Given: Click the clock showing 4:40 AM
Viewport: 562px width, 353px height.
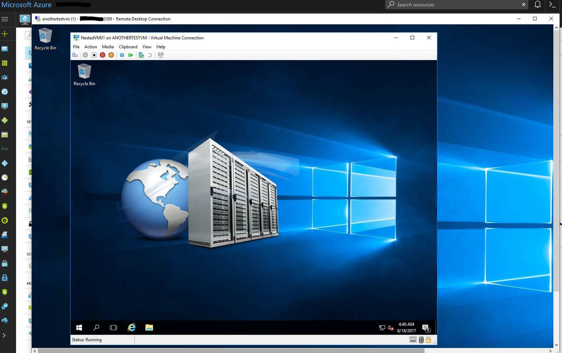Looking at the screenshot, I should coord(406,327).
